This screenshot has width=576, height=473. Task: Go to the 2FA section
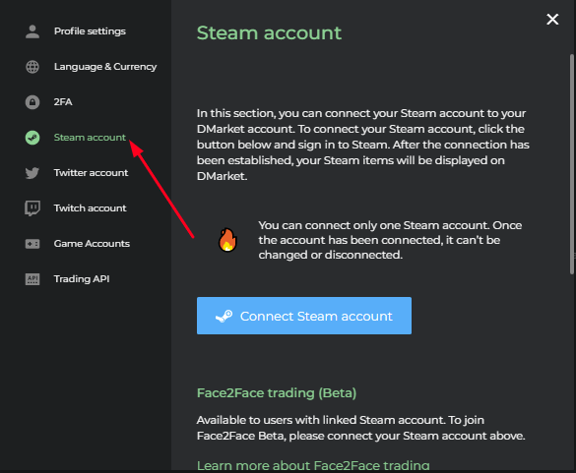(x=63, y=101)
